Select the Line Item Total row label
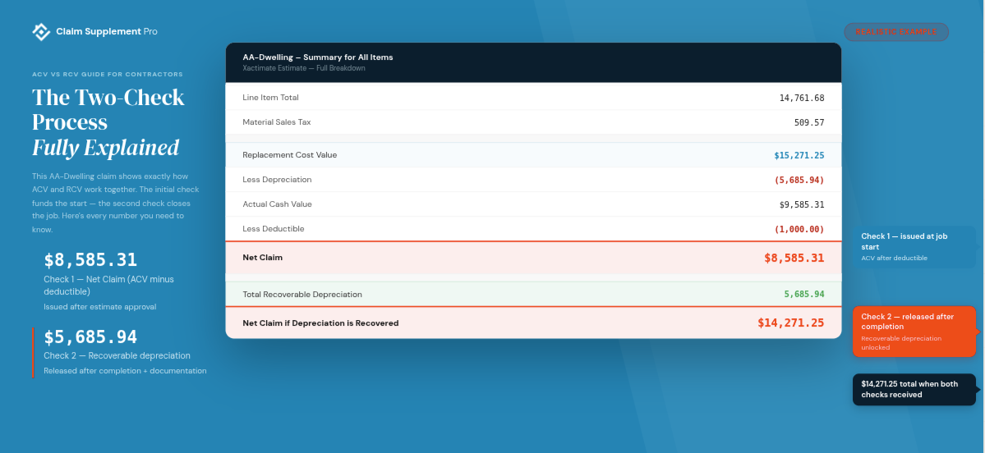 (x=271, y=98)
